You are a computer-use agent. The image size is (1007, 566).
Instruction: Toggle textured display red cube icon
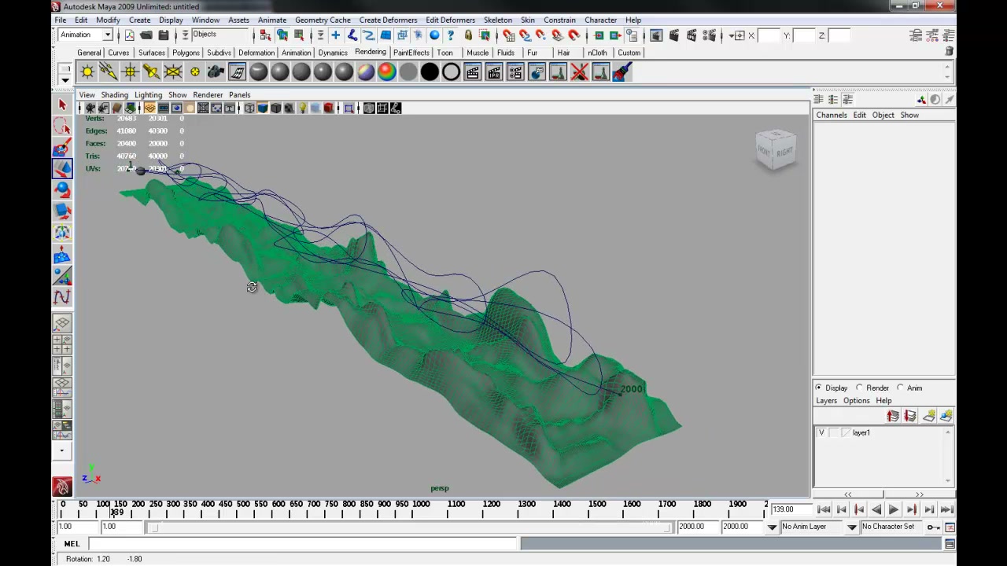click(329, 108)
